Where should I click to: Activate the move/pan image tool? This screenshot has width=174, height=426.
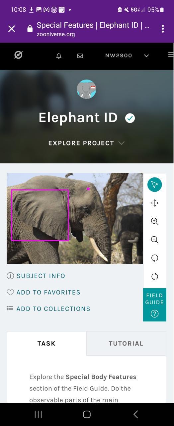point(154,203)
